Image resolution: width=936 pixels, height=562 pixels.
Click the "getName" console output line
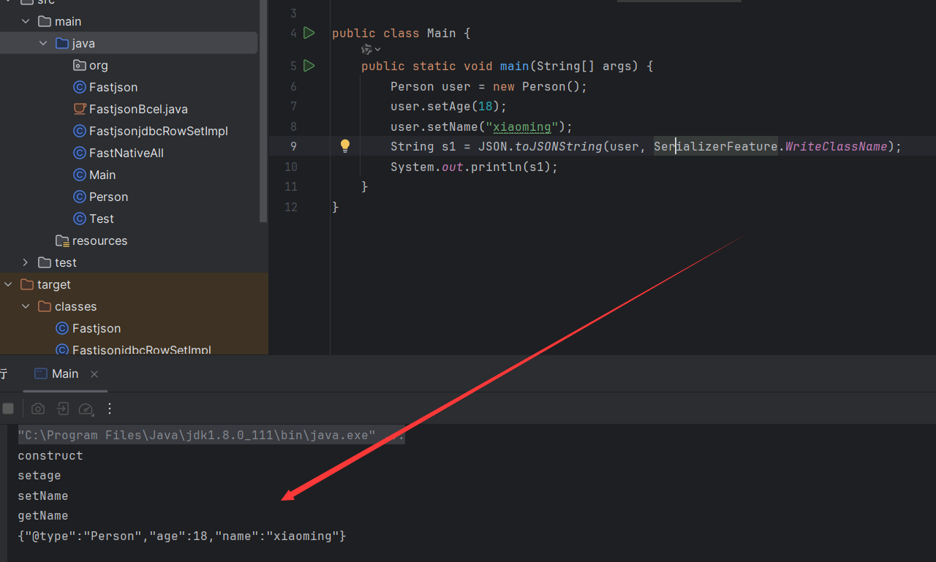(x=43, y=515)
